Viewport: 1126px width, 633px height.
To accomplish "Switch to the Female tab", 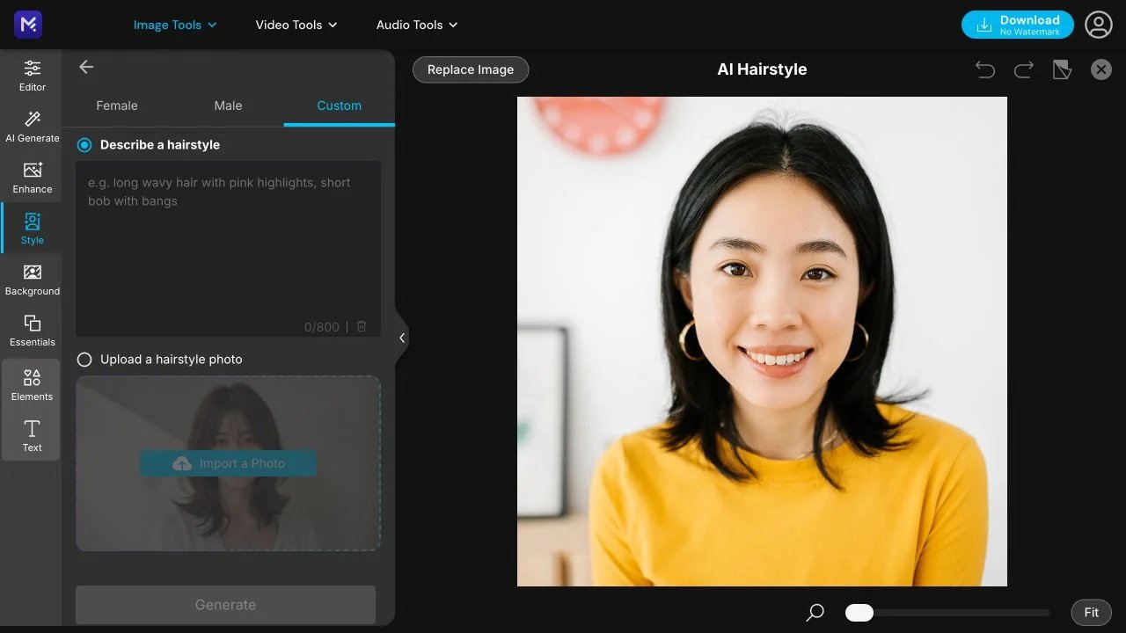I will tap(117, 105).
